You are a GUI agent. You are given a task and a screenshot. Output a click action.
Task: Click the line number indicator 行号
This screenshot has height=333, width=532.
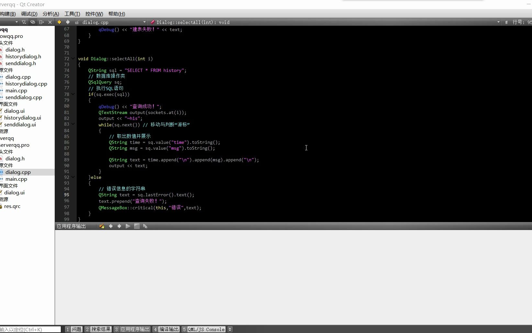522,22
